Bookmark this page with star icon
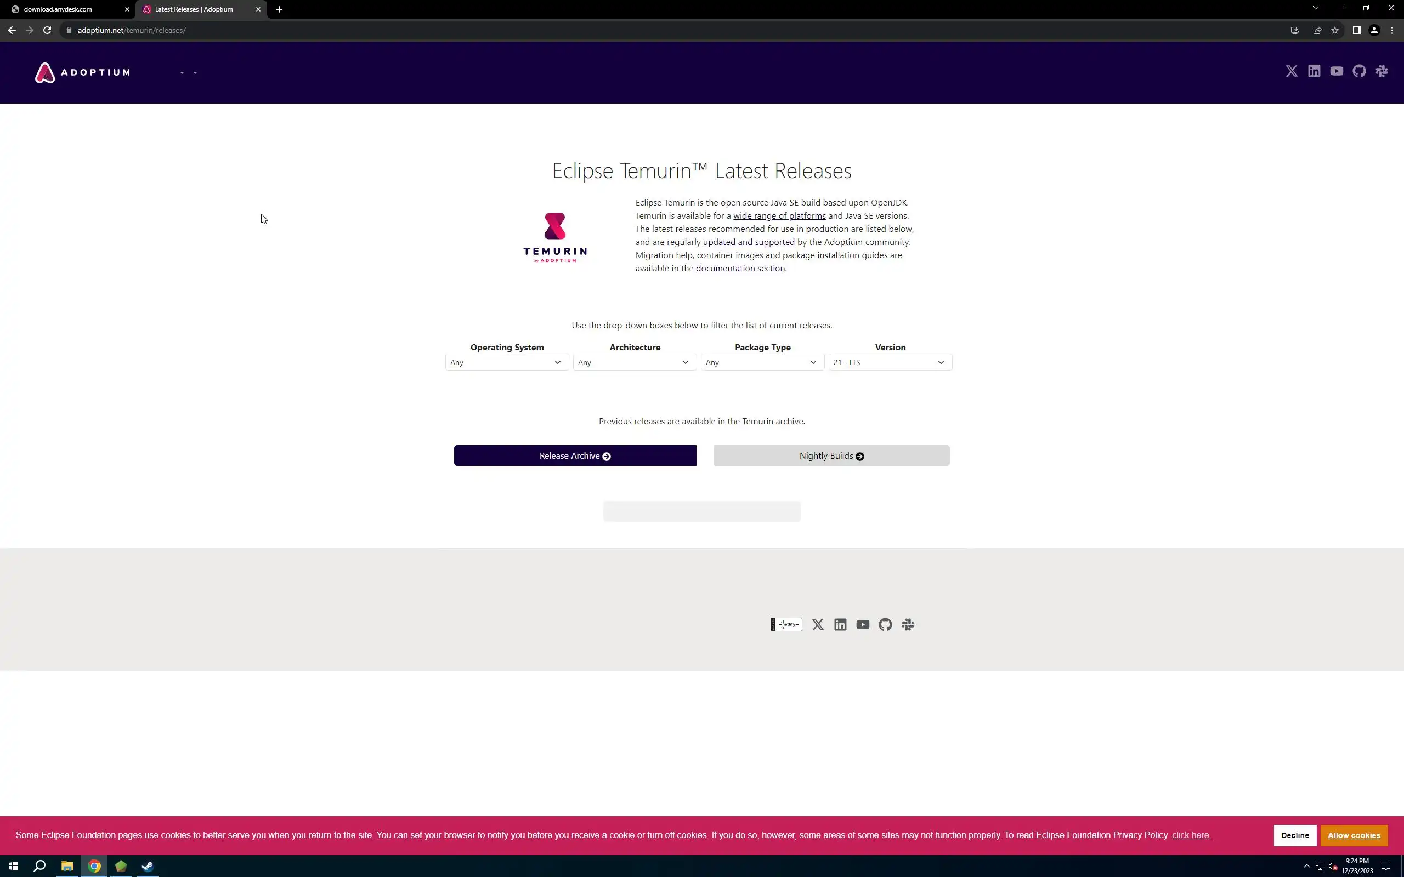 pyautogui.click(x=1335, y=30)
